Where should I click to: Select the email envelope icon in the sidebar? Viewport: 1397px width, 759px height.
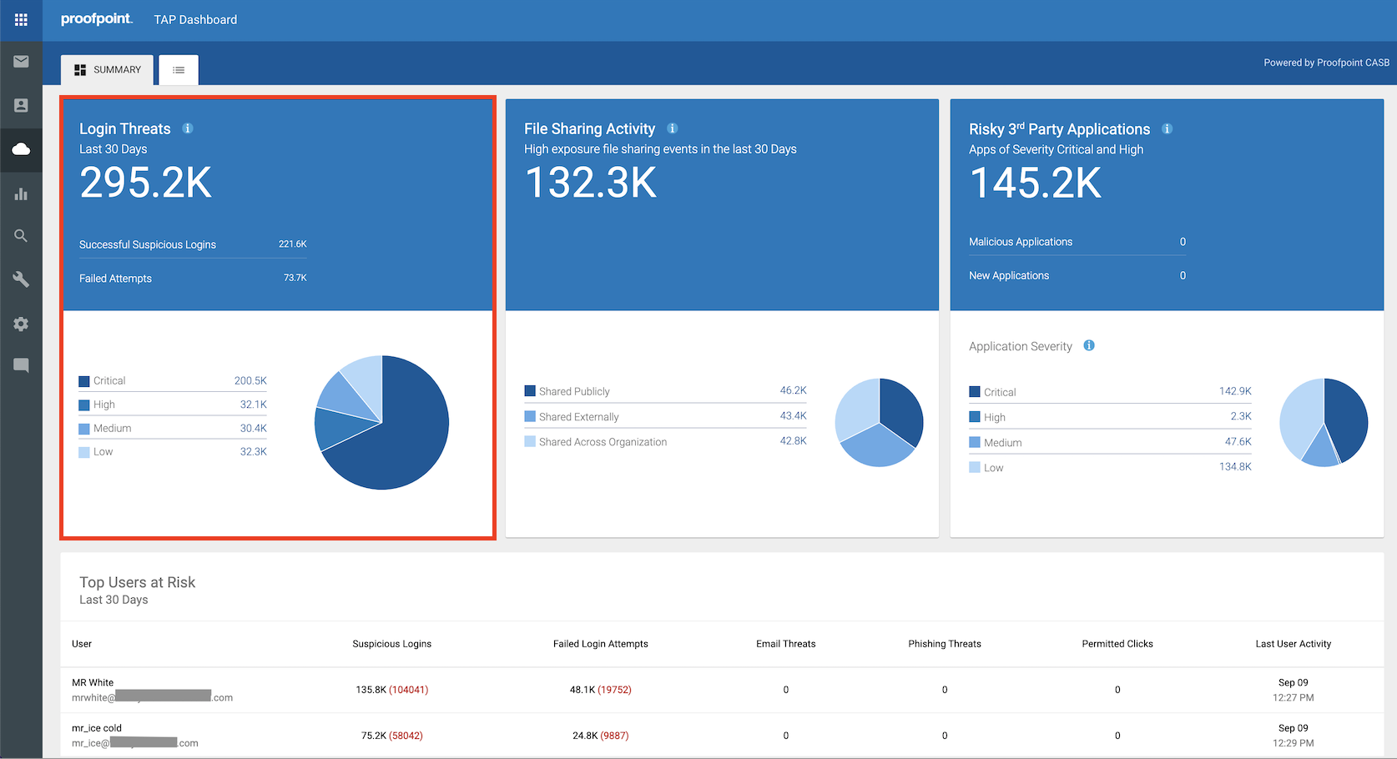point(21,62)
